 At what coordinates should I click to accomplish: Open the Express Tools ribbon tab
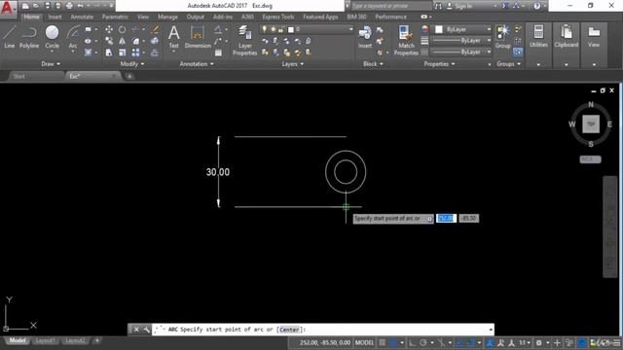point(278,17)
